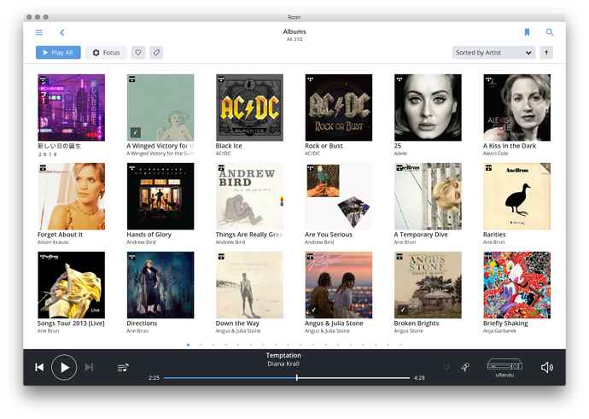Click the Angus & Julia Stone album title
This screenshot has width=589, height=419.
tap(334, 323)
